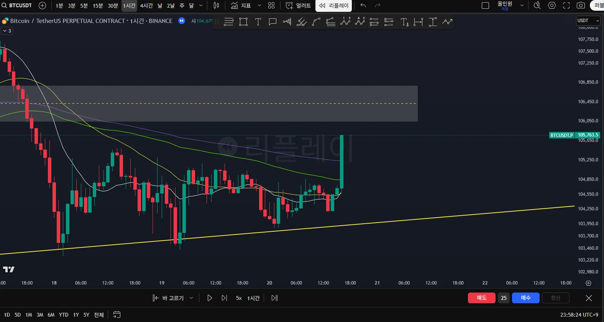Screen dimensions: 604x322
Task: Select the 3분 timeframe
Action: [x=72, y=5]
